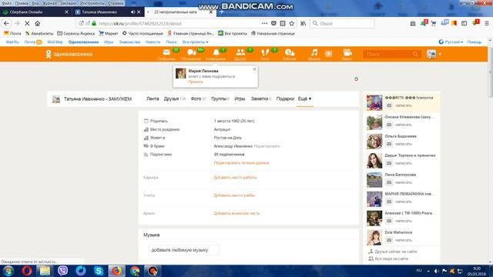This screenshot has height=277, width=493.
Task: Open Skype from the taskbar
Action: click(x=99, y=271)
